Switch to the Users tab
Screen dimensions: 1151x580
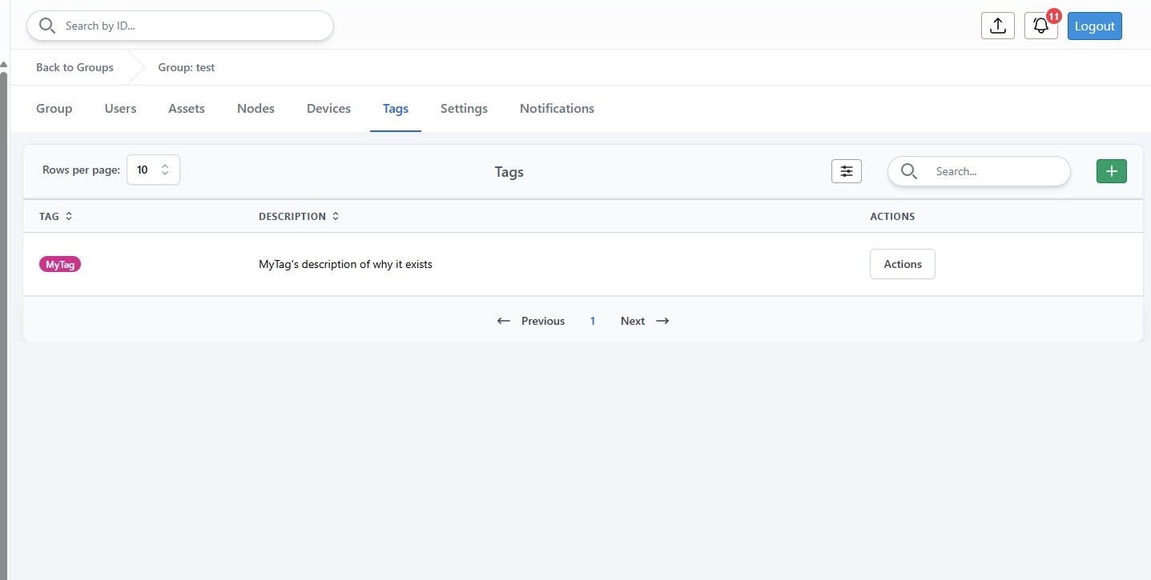tap(120, 108)
